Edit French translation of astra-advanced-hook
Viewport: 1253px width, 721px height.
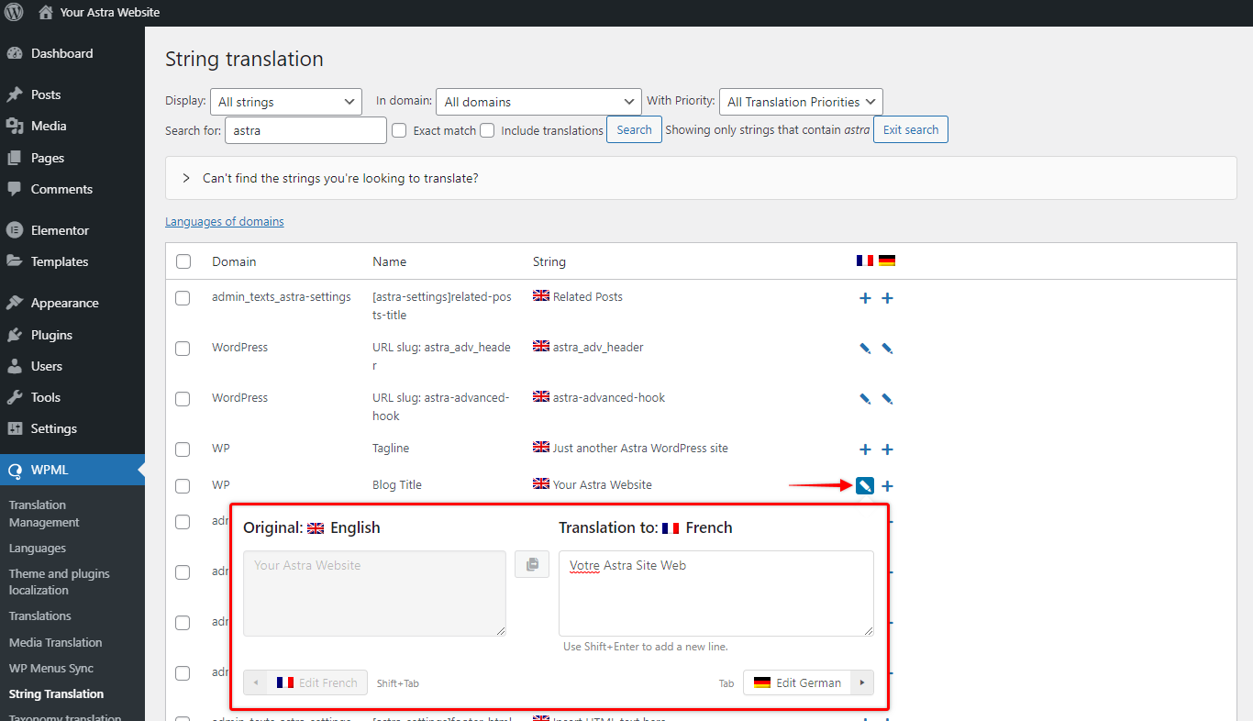point(865,399)
